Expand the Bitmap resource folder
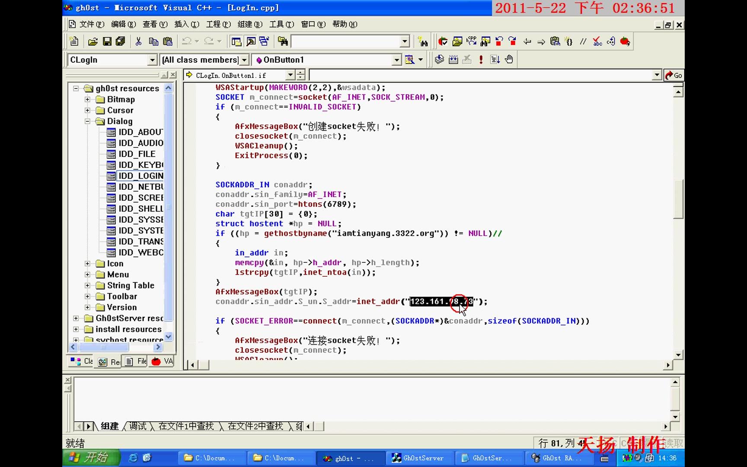The width and height of the screenshot is (747, 467). click(87, 99)
